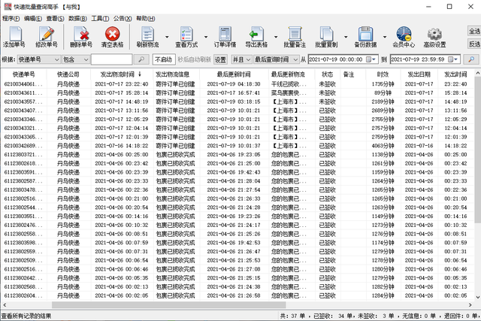The width and height of the screenshot is (481, 321).
Task: Open the 工具(T) menu
Action: pos(100,18)
